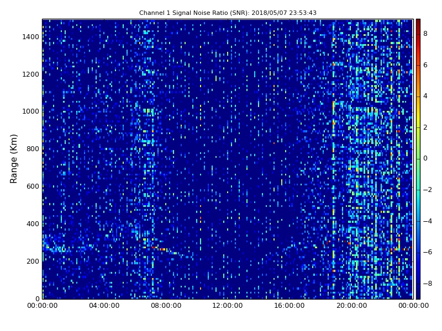Click the dark red top of the colorbar
442x331 pixels.
click(x=418, y=24)
